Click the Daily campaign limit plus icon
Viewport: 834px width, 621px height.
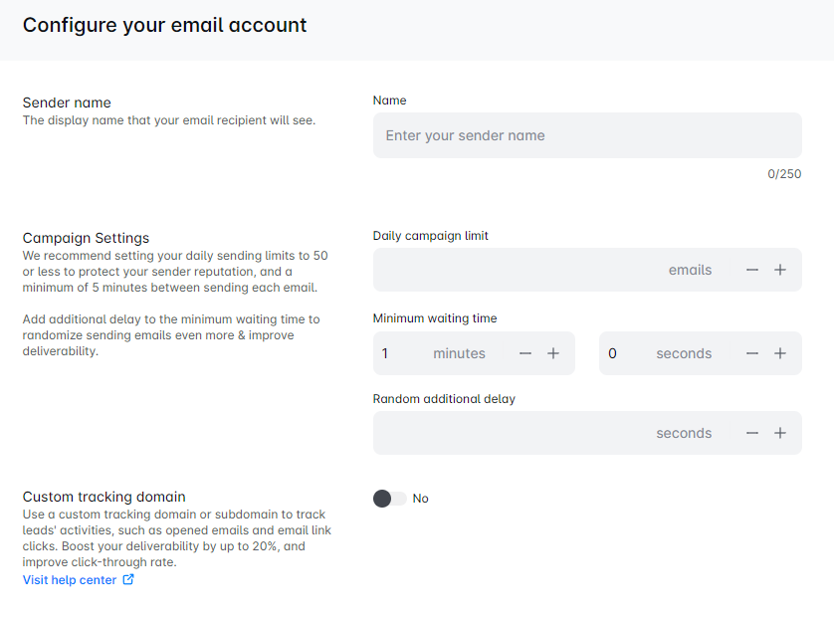click(x=780, y=270)
